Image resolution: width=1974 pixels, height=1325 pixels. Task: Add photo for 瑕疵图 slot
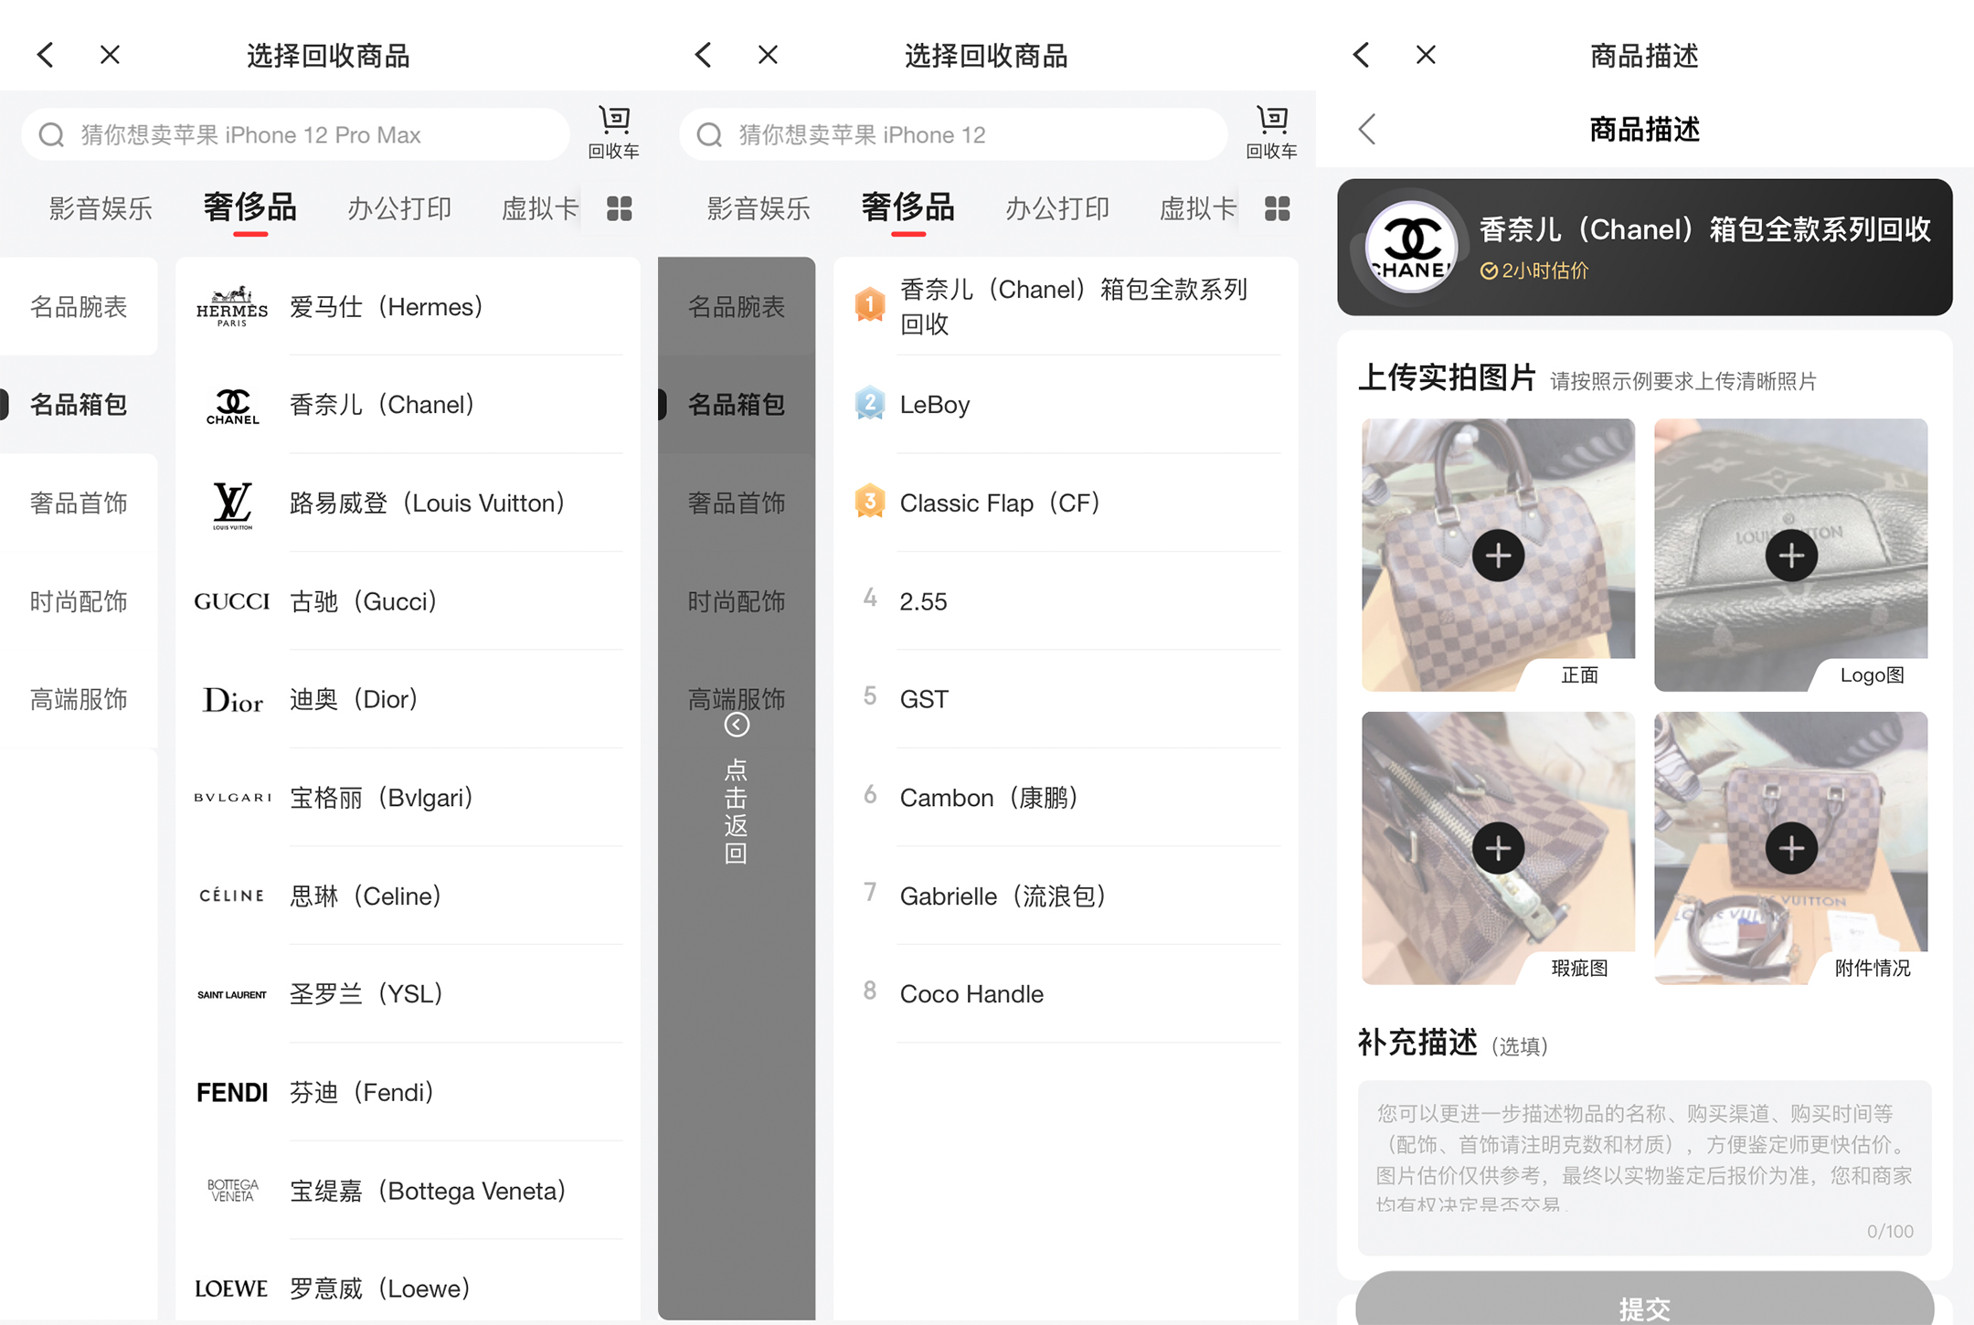(x=1498, y=848)
